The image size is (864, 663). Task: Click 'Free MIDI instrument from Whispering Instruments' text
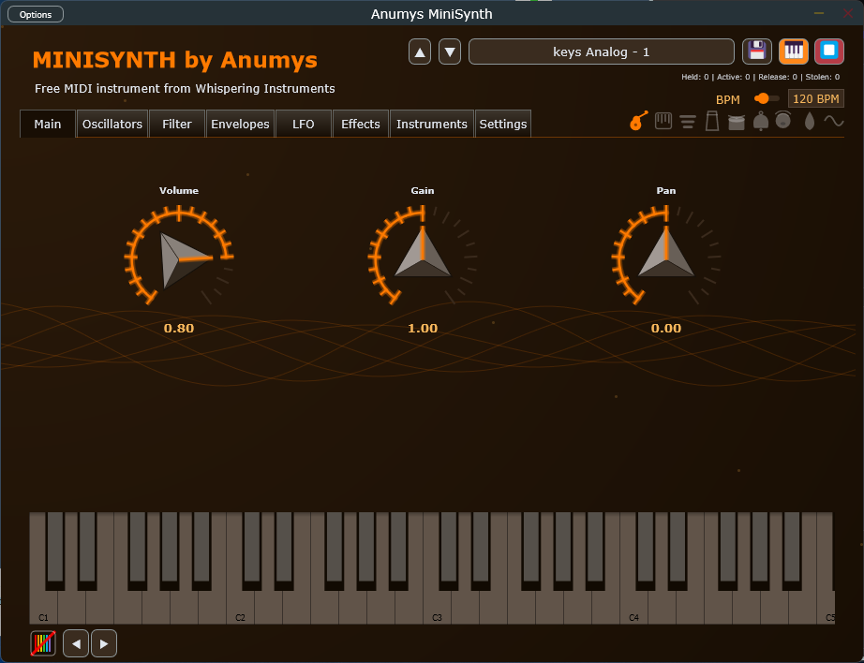click(x=185, y=89)
